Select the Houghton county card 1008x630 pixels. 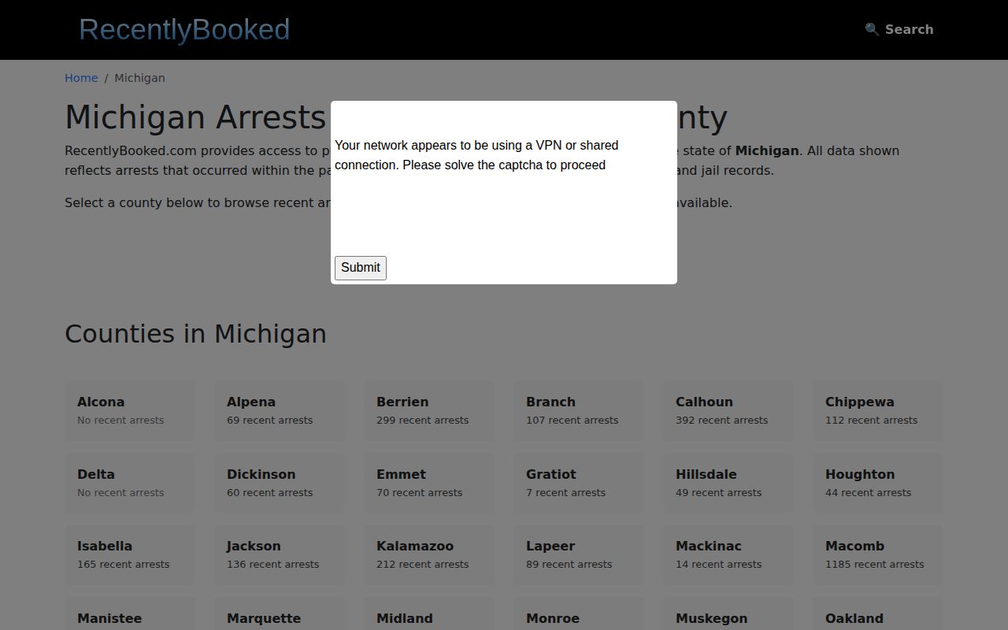coord(878,483)
